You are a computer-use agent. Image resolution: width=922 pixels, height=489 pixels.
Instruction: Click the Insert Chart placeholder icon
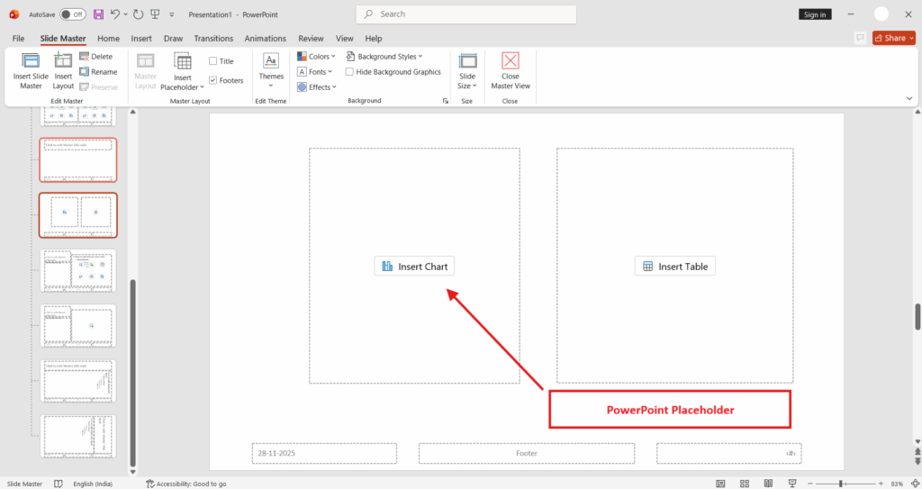(x=387, y=266)
